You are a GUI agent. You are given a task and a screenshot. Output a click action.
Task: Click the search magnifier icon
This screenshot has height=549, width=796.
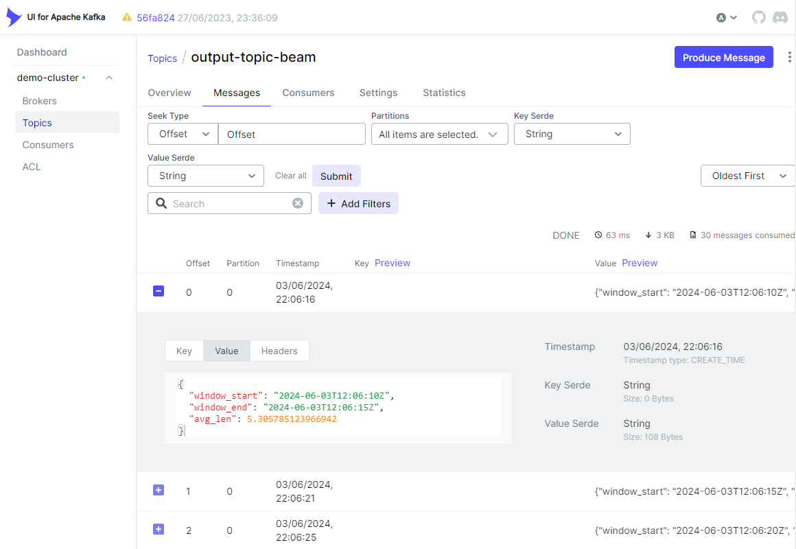(x=161, y=203)
